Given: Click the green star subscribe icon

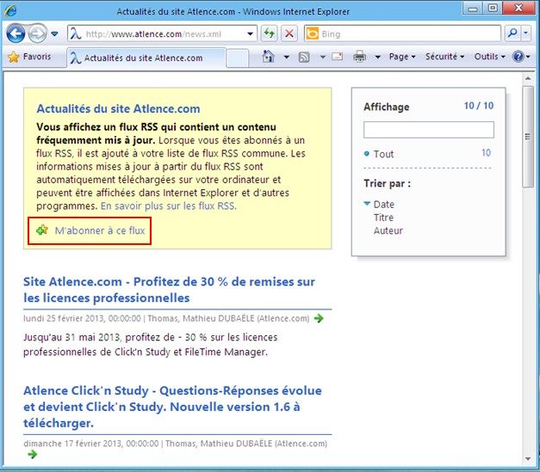Looking at the screenshot, I should click(x=42, y=230).
